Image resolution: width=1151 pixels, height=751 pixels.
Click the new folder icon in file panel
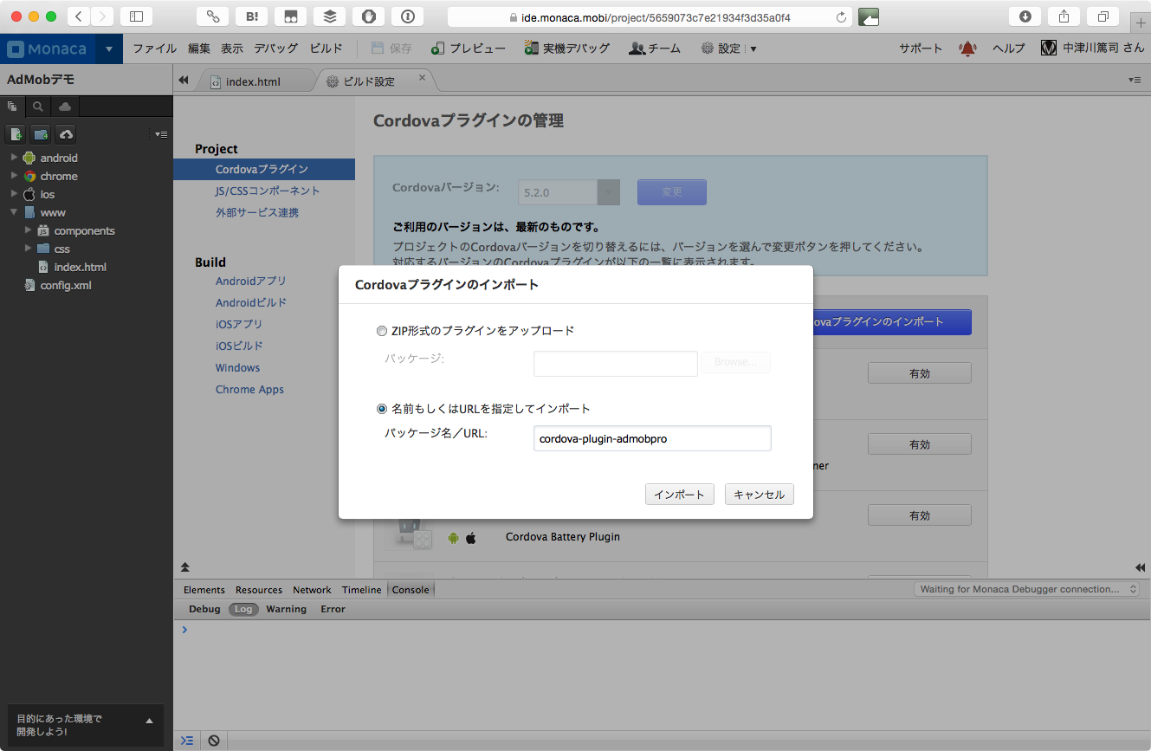tap(41, 134)
